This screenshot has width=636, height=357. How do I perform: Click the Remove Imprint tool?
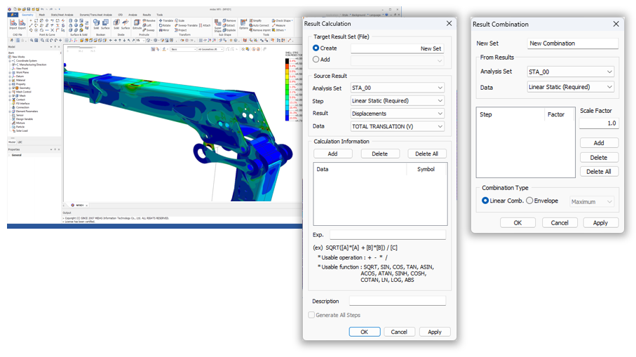pyautogui.click(x=260, y=30)
